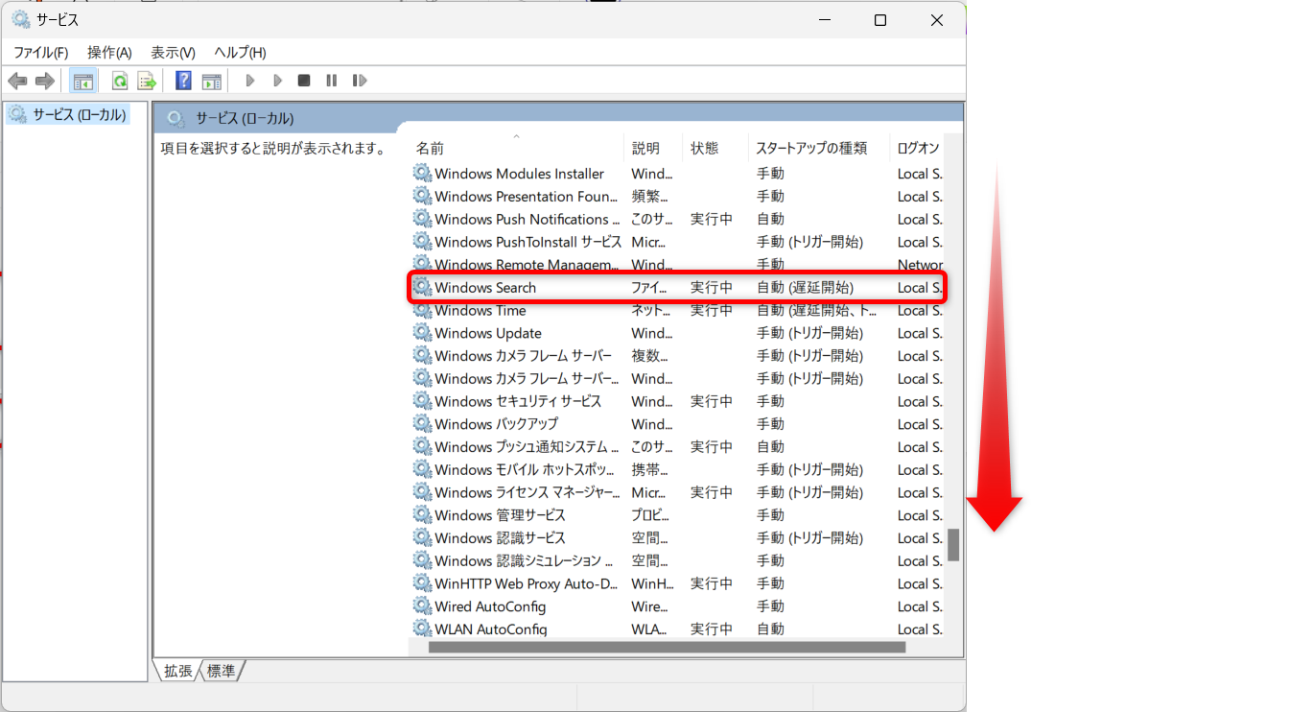
Task: Select サービス (ローカル) in the left tree
Action: point(79,115)
